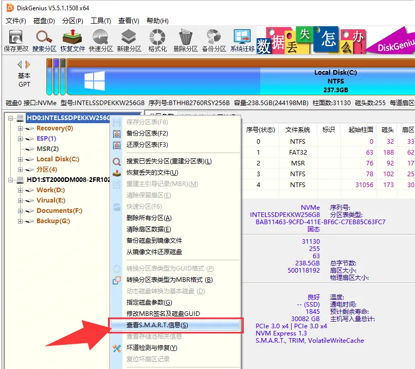Click the 备份分区表 menu icon
This screenshot has height=369, width=415.
click(x=117, y=133)
